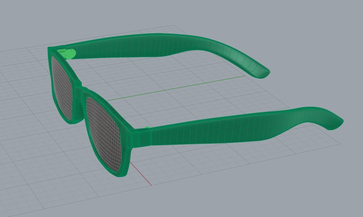Click the green Y-axis line on the grid

click(x=175, y=88)
